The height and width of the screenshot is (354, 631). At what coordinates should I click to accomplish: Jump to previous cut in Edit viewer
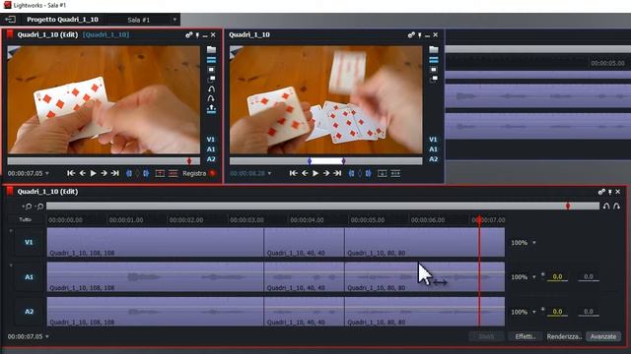pos(71,173)
